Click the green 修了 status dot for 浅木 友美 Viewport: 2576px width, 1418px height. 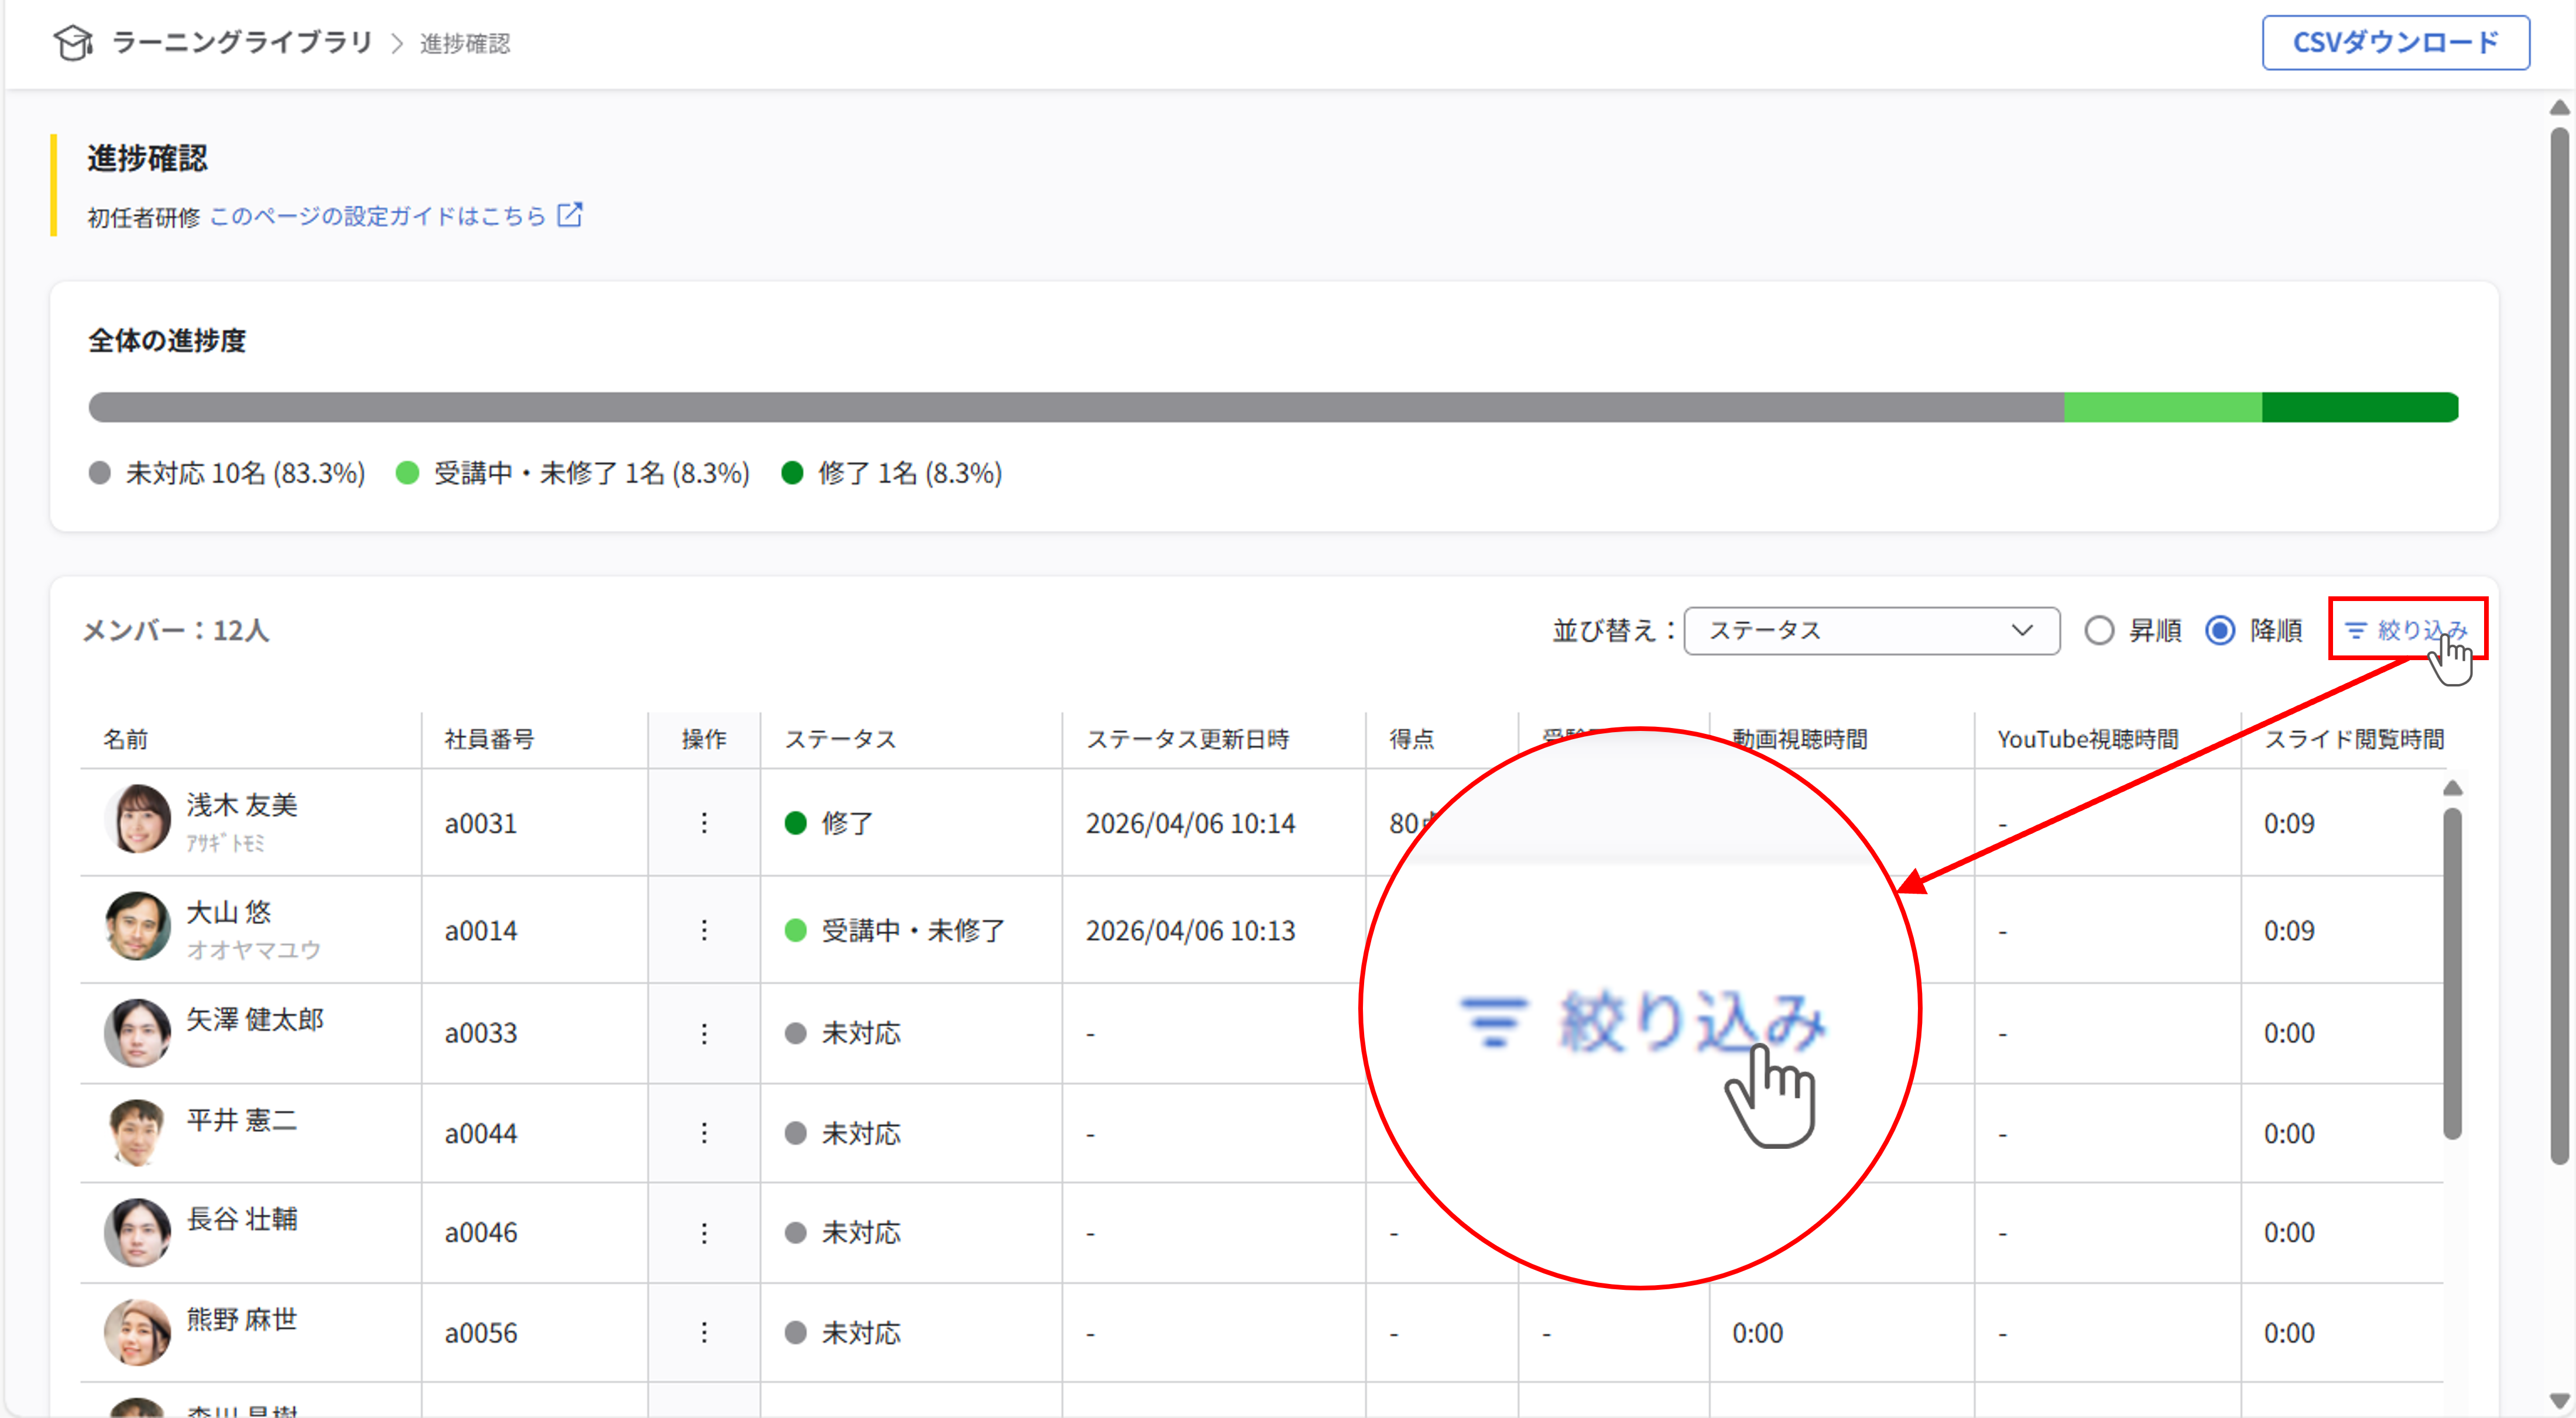(x=796, y=822)
